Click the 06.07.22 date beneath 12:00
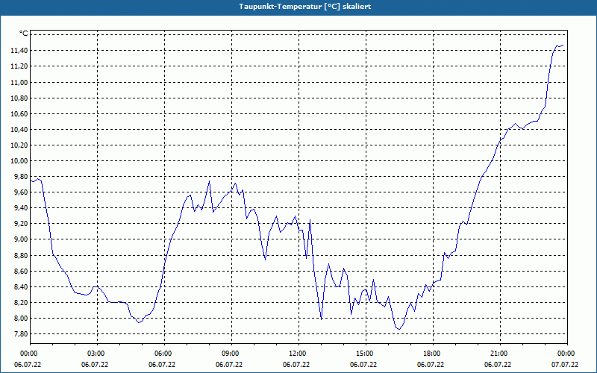The width and height of the screenshot is (597, 373). click(x=296, y=365)
